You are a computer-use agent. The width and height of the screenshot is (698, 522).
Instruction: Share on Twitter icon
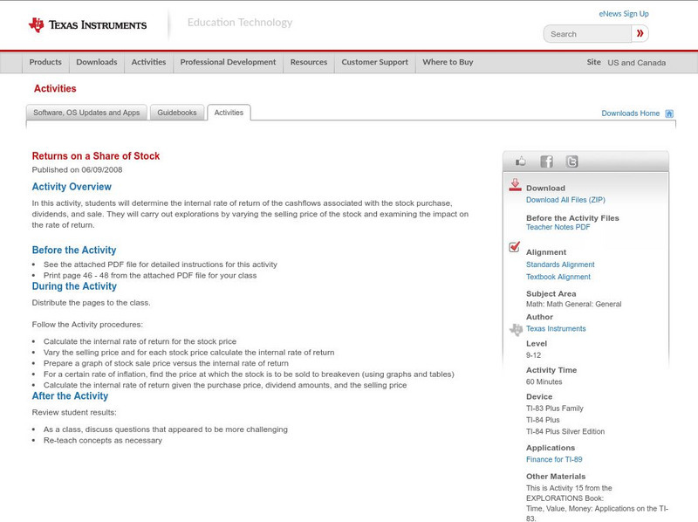572,161
